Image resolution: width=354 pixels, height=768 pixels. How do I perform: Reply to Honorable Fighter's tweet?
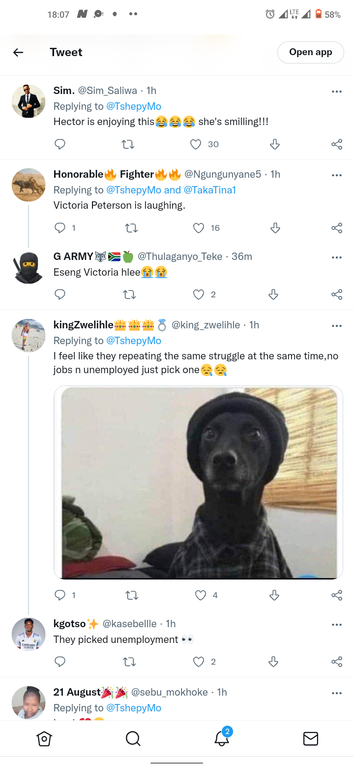point(60,228)
